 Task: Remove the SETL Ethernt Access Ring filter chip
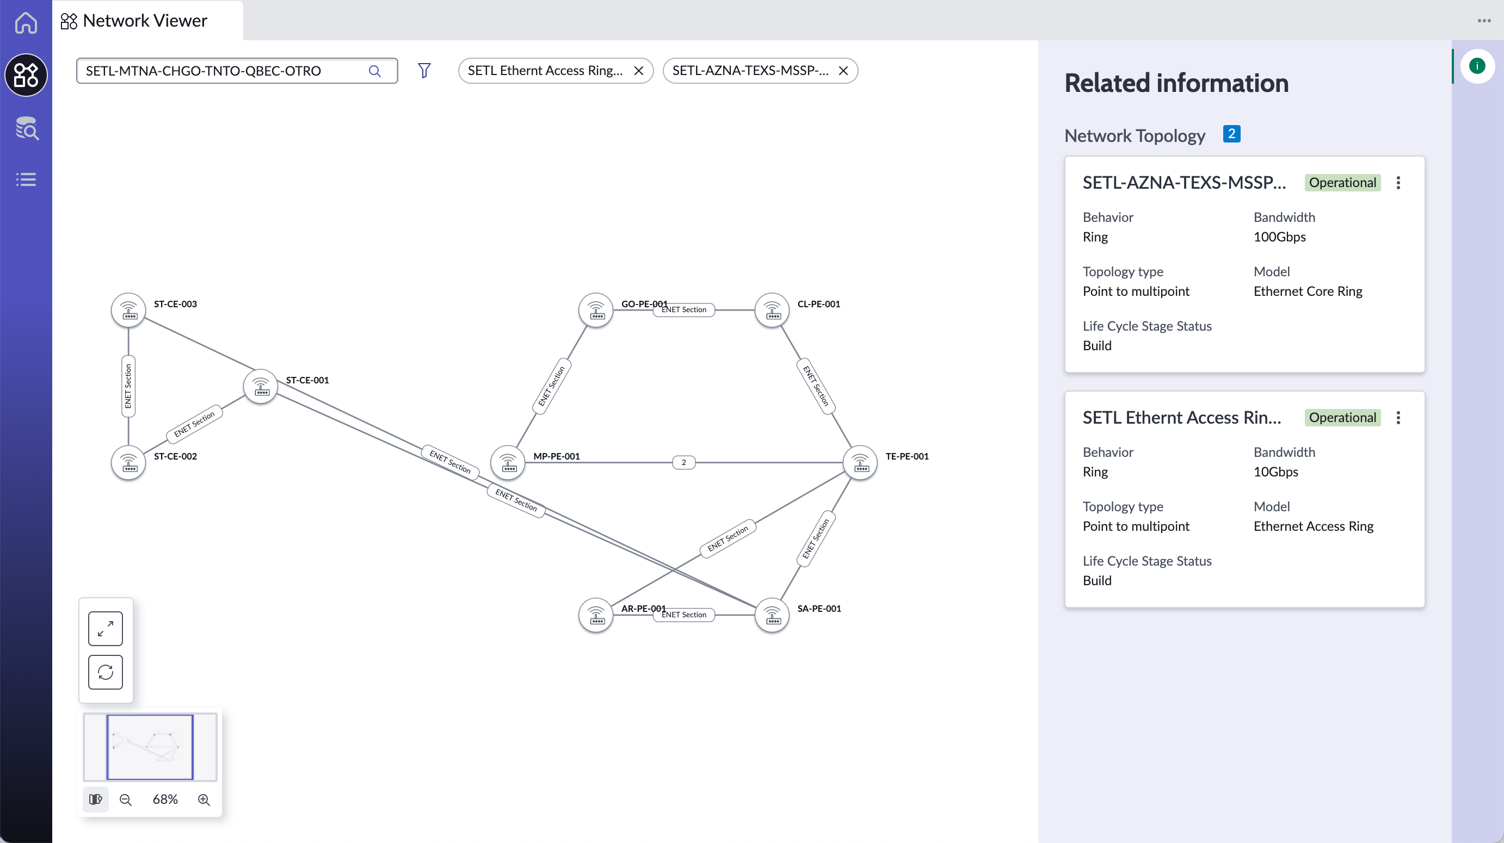tap(639, 71)
